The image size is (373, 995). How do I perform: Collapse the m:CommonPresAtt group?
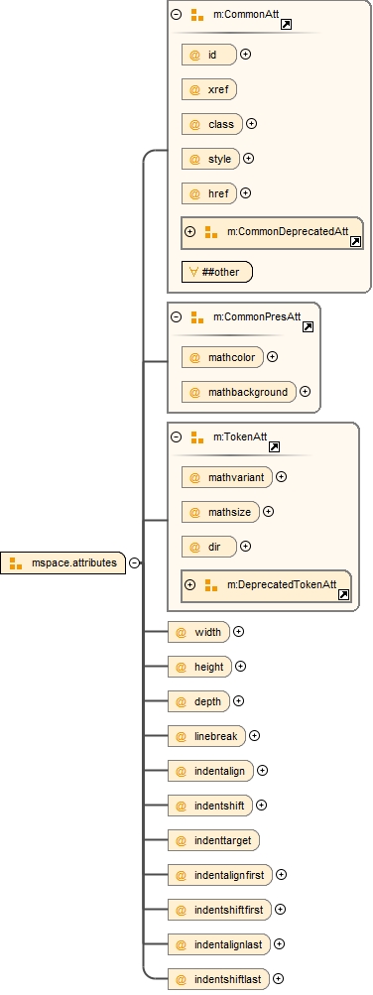[177, 316]
